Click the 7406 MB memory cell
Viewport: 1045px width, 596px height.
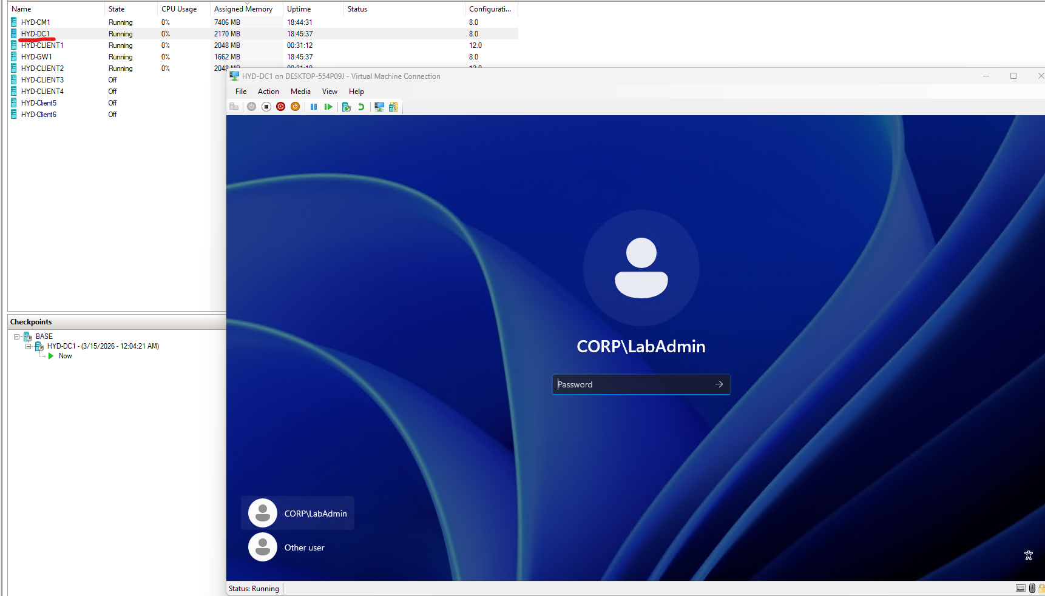[x=227, y=22]
